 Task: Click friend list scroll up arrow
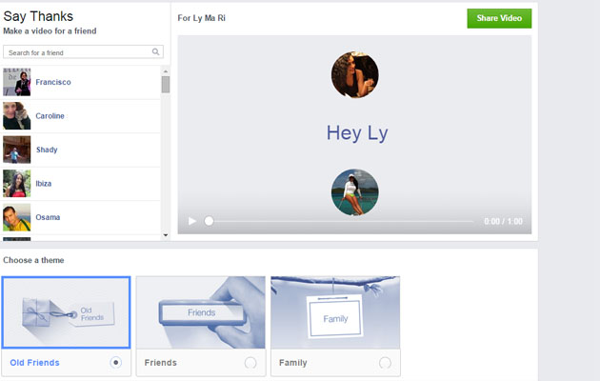pos(166,71)
